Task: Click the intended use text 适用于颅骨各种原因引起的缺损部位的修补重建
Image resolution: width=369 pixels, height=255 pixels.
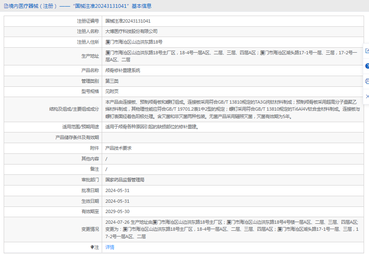Action: pyautogui.click(x=152, y=127)
